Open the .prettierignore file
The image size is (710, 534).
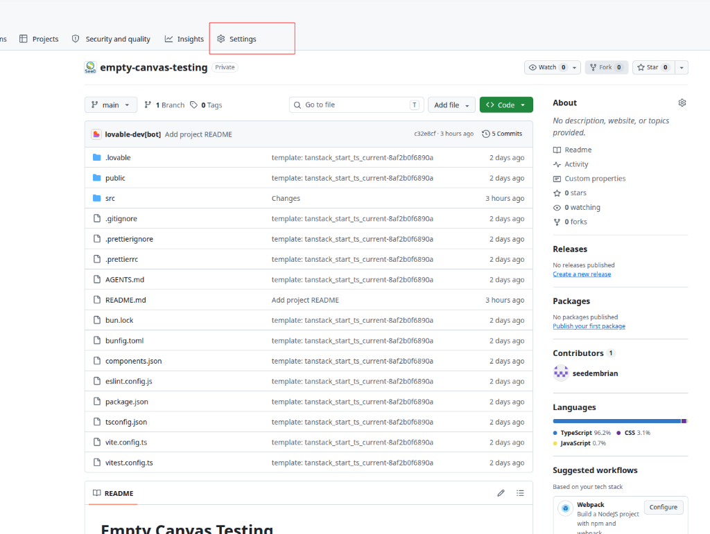tap(129, 239)
